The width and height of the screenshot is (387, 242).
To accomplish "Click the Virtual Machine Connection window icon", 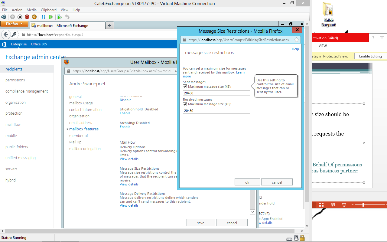I will (3, 4).
